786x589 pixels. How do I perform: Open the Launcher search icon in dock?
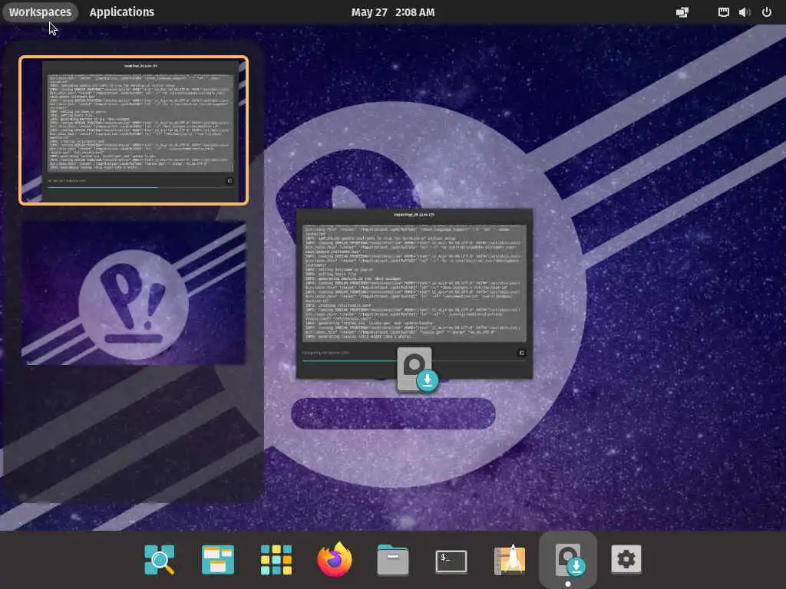160,559
